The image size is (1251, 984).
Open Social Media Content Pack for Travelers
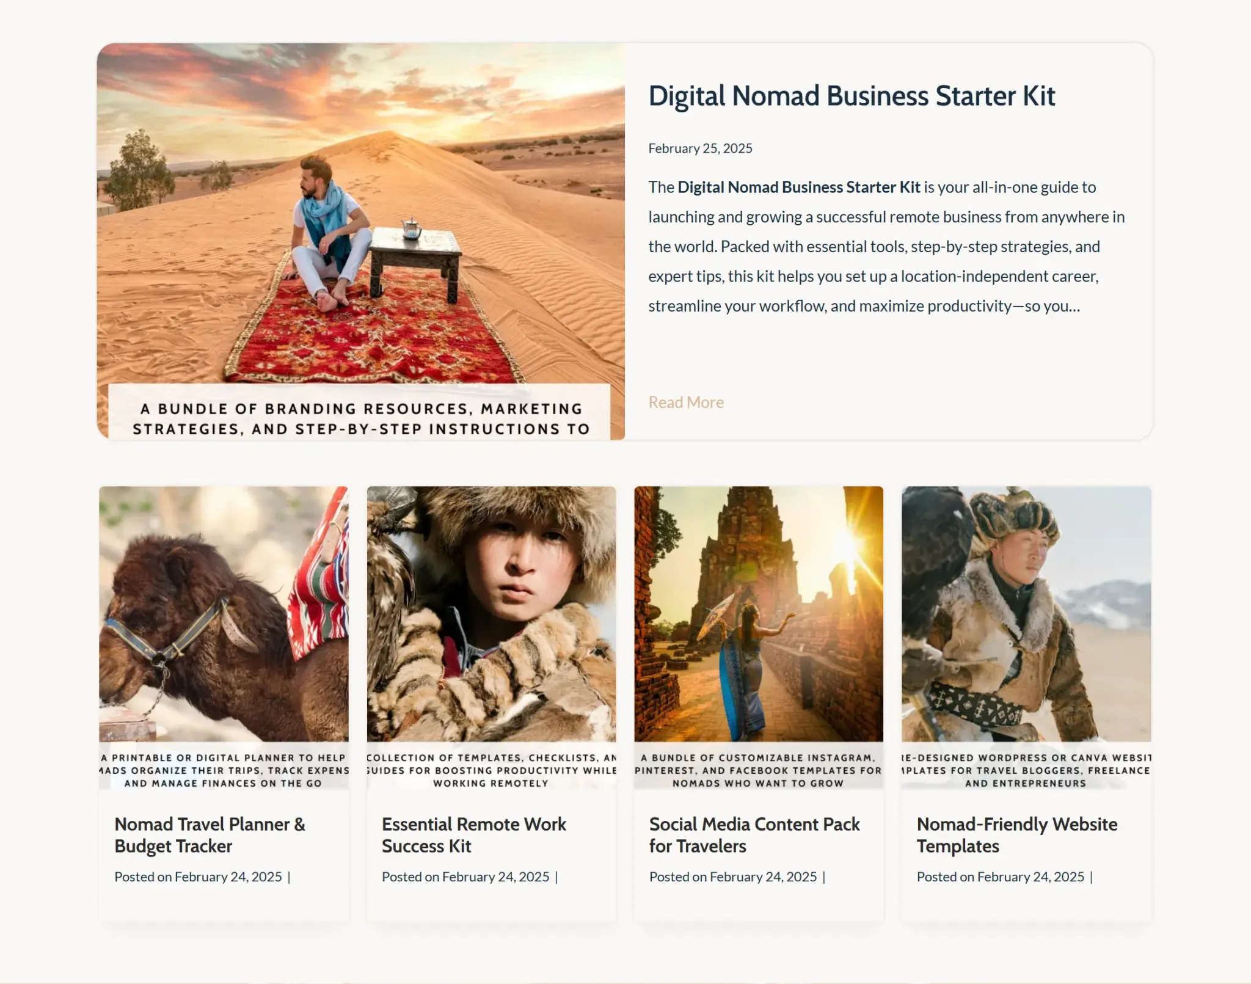click(x=754, y=835)
